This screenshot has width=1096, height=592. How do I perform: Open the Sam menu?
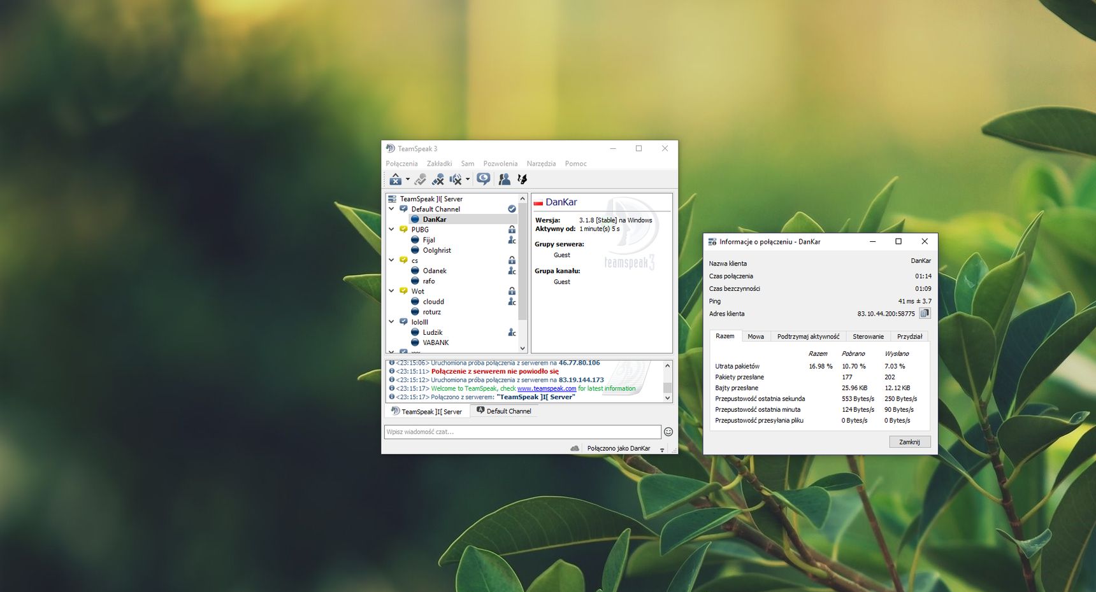468,164
